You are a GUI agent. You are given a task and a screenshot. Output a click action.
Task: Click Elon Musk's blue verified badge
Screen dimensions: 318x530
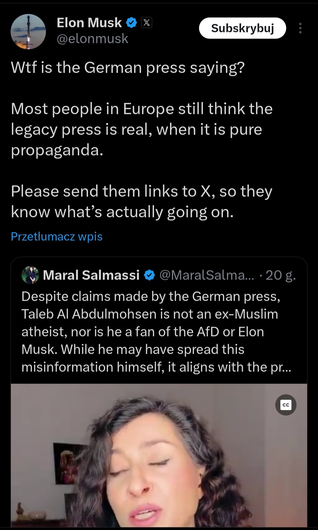(131, 23)
